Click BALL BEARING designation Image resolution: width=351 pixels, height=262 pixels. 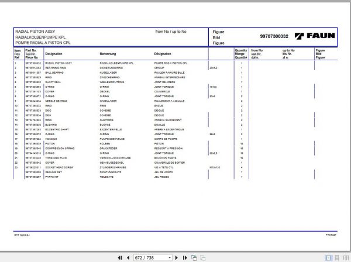(x=54, y=73)
